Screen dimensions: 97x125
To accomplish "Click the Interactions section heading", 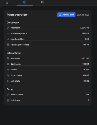I will pos(14,53).
